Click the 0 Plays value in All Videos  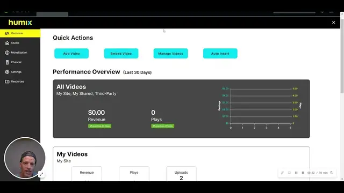(x=153, y=113)
